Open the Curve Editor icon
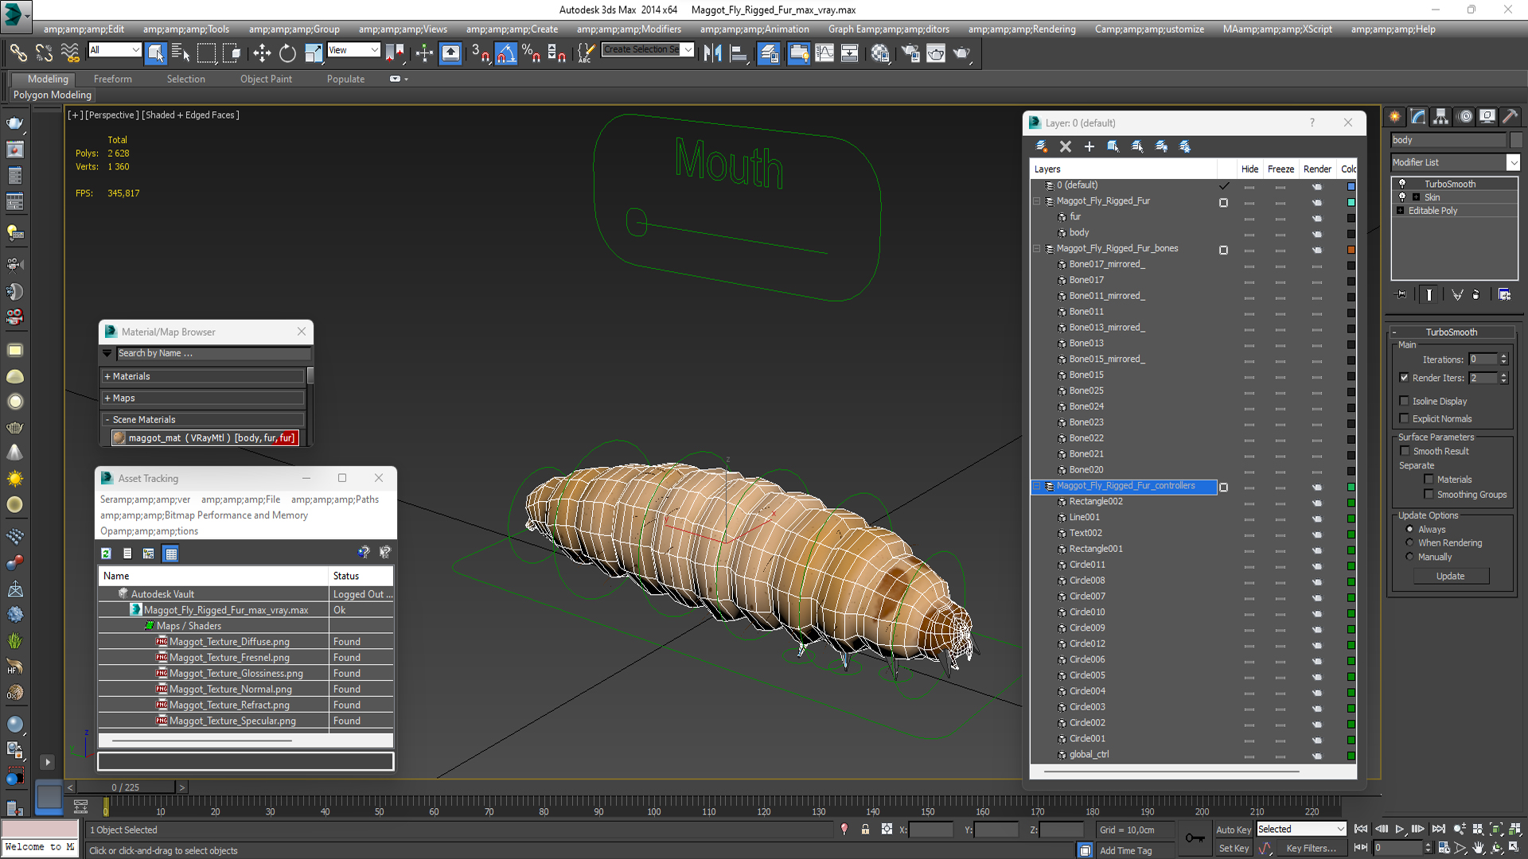1528x859 pixels. pyautogui.click(x=824, y=53)
